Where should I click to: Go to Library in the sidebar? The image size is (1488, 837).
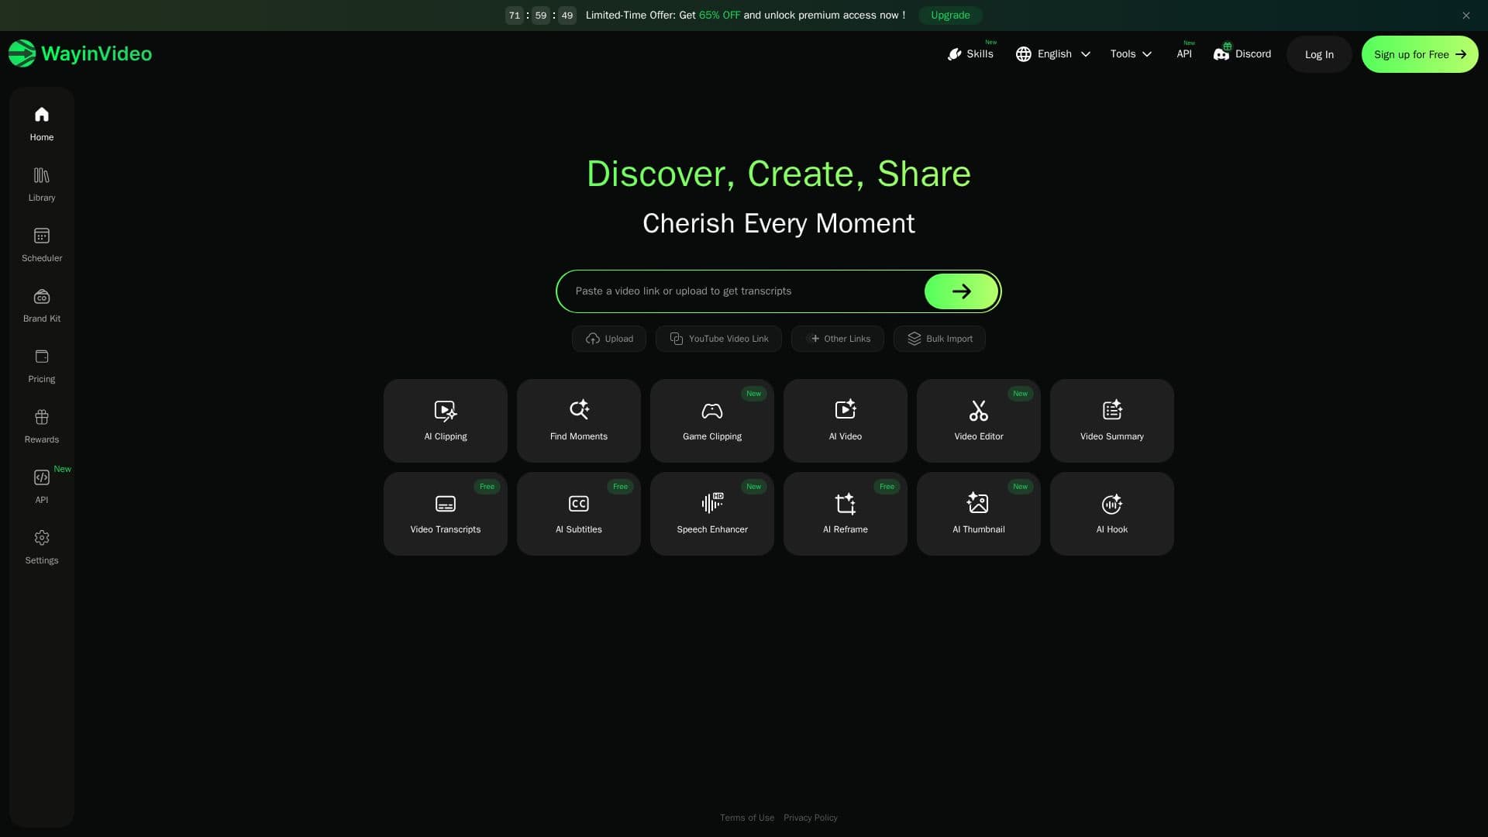click(x=42, y=184)
